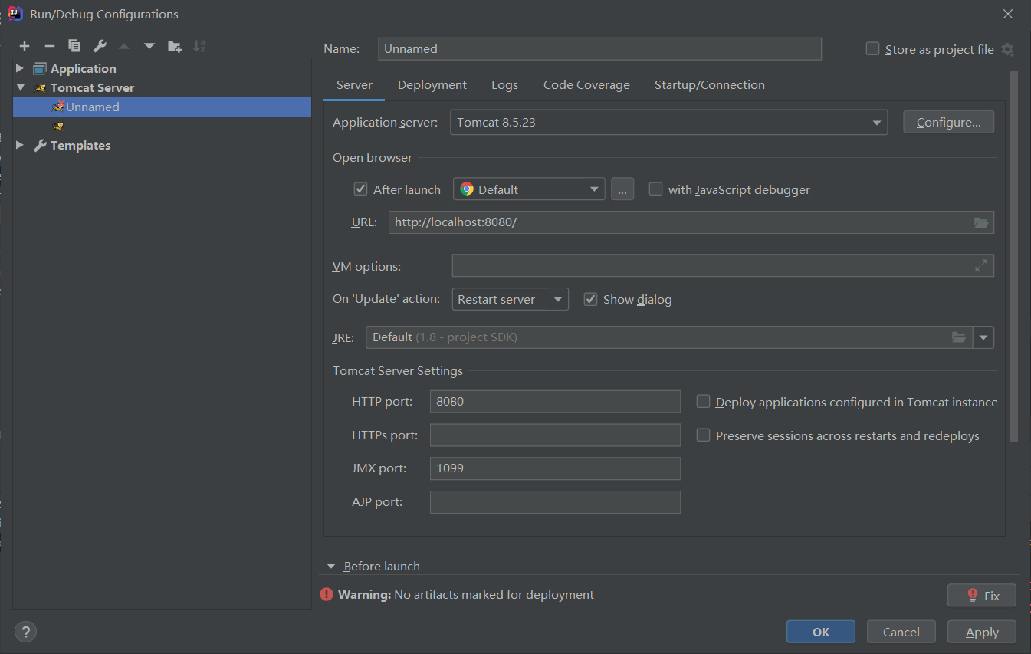1031x654 pixels.
Task: Click the settings panel vertical scrollbar
Action: tap(1014, 257)
